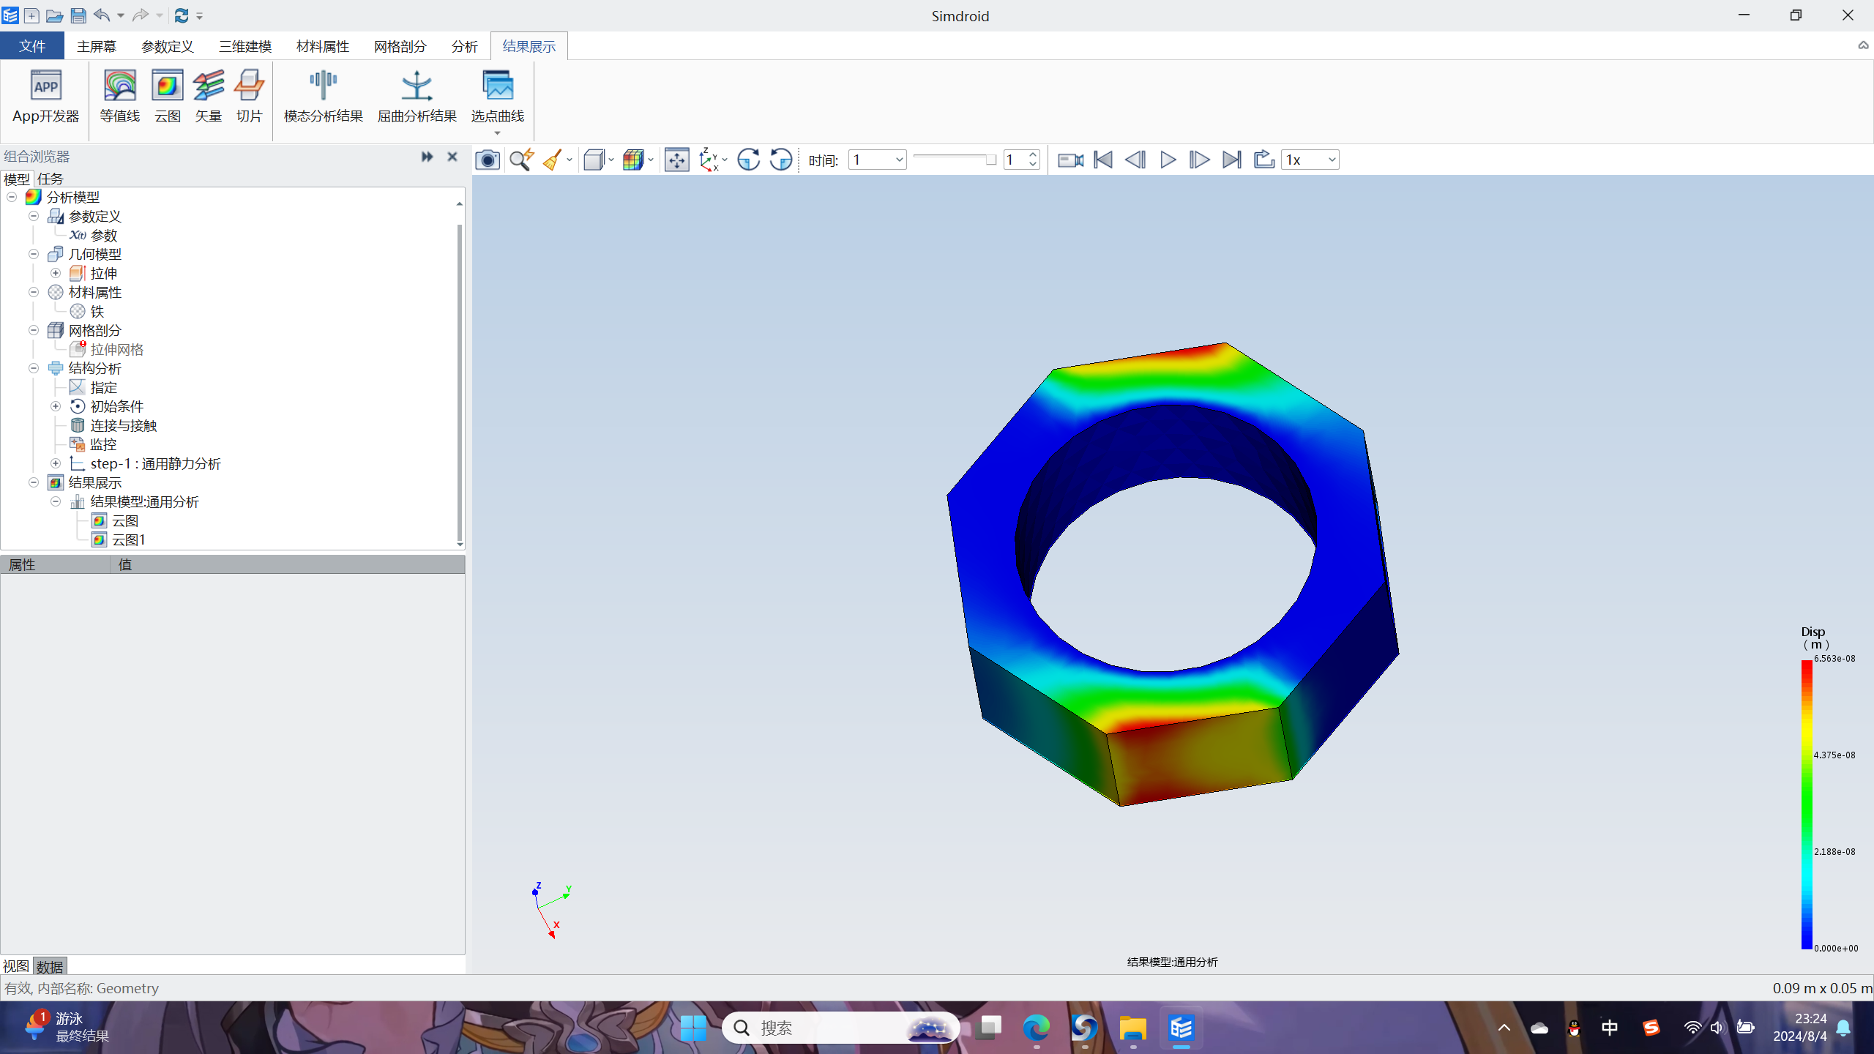Viewport: 1874px width, 1054px height.
Task: Expand the 初始条件 node
Action: coord(56,406)
